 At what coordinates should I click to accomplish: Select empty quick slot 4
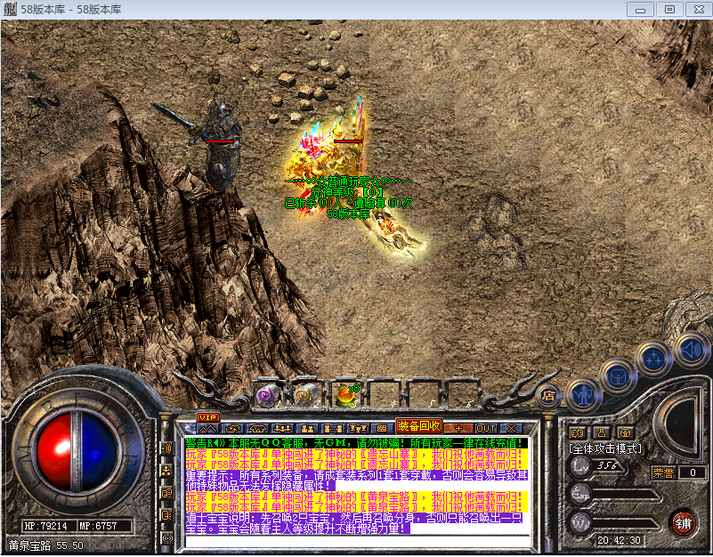coord(384,394)
